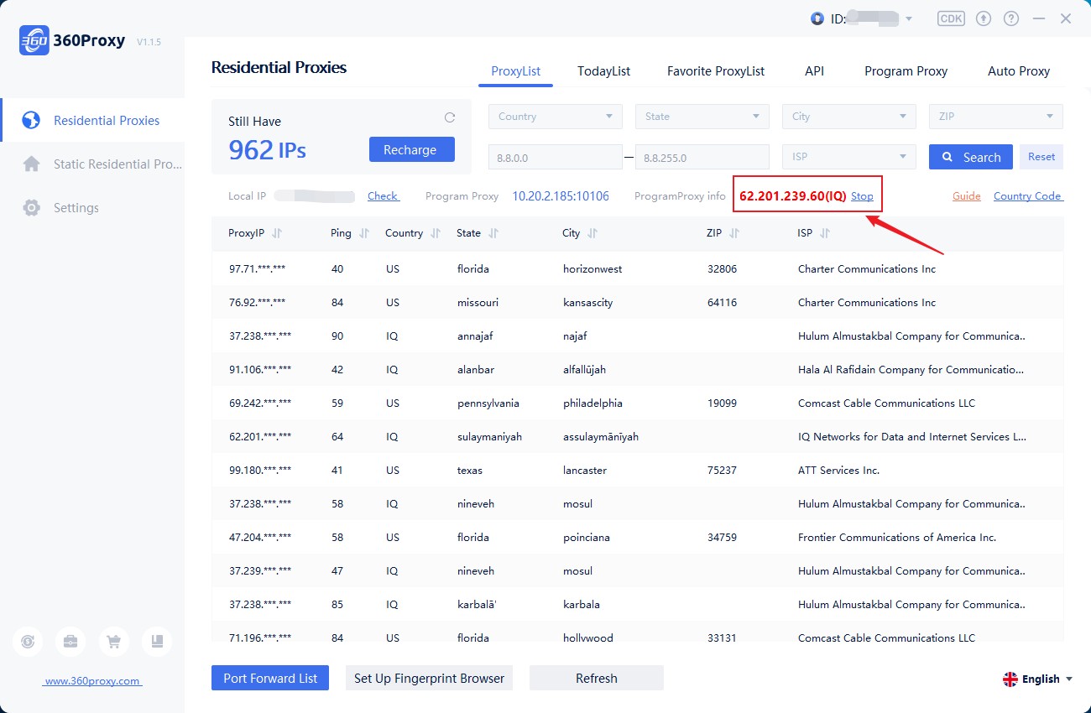Select the 62.201.***.*** sulaymaniyah row
1091x713 pixels.
point(638,437)
